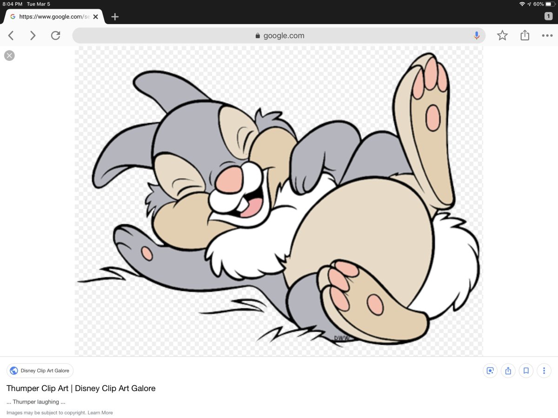The width and height of the screenshot is (558, 418).
Task: Save the image to collections
Action: point(526,371)
